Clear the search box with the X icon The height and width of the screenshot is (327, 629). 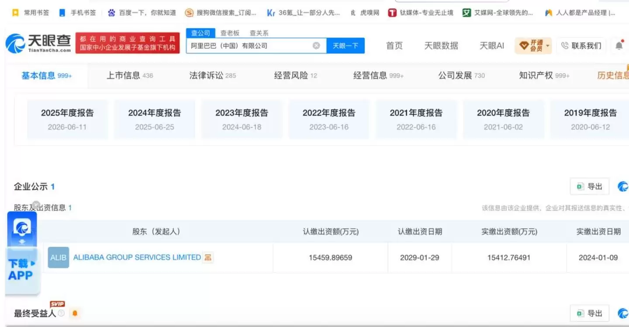pos(316,46)
